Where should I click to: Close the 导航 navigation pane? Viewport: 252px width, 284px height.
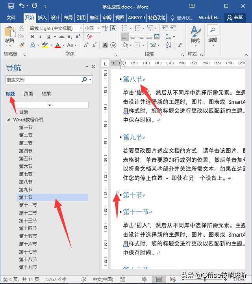tap(93, 67)
